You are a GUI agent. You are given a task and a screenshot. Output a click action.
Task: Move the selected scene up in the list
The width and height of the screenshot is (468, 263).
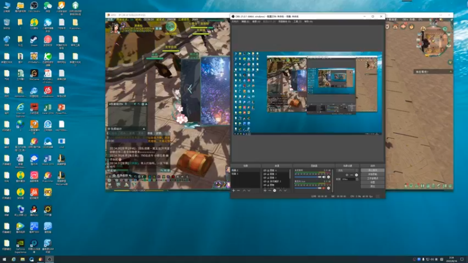[x=244, y=191]
